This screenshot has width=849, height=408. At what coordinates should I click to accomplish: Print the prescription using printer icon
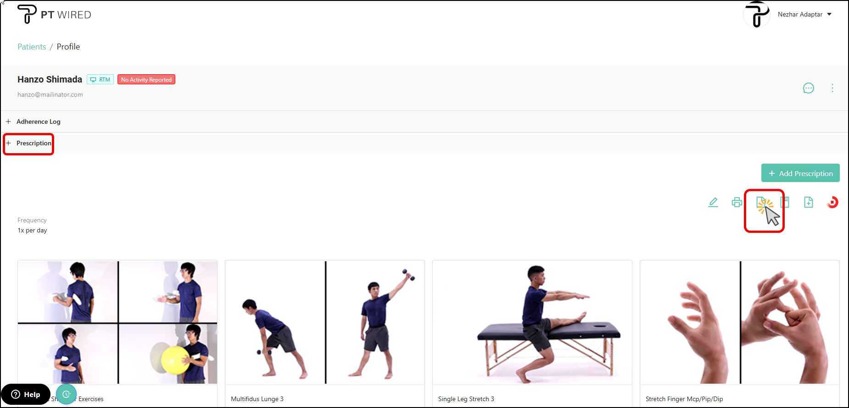pos(737,202)
